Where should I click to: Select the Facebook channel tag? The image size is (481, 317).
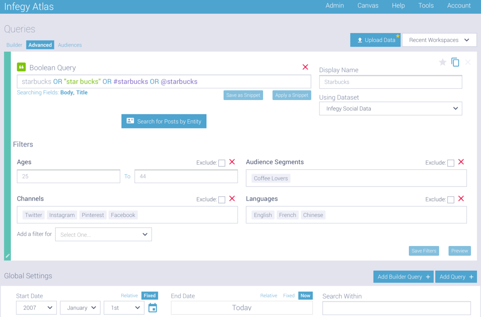123,215
